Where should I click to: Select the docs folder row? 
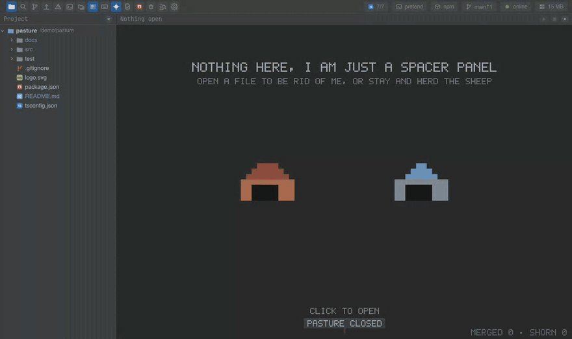click(x=58, y=40)
